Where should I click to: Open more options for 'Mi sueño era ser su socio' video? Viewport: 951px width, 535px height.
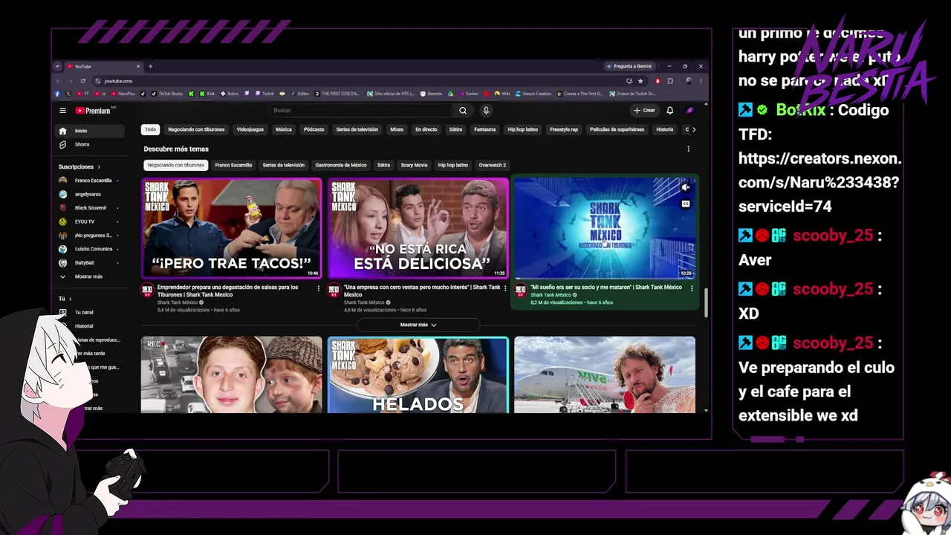(x=692, y=288)
